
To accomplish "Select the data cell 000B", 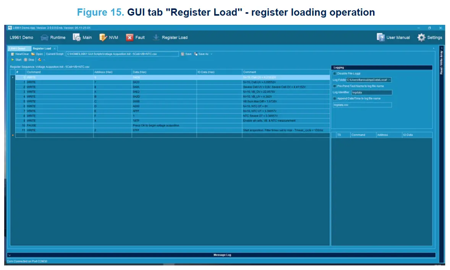I will (164, 101).
